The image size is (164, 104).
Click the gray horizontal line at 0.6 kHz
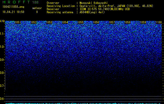point(83,99)
